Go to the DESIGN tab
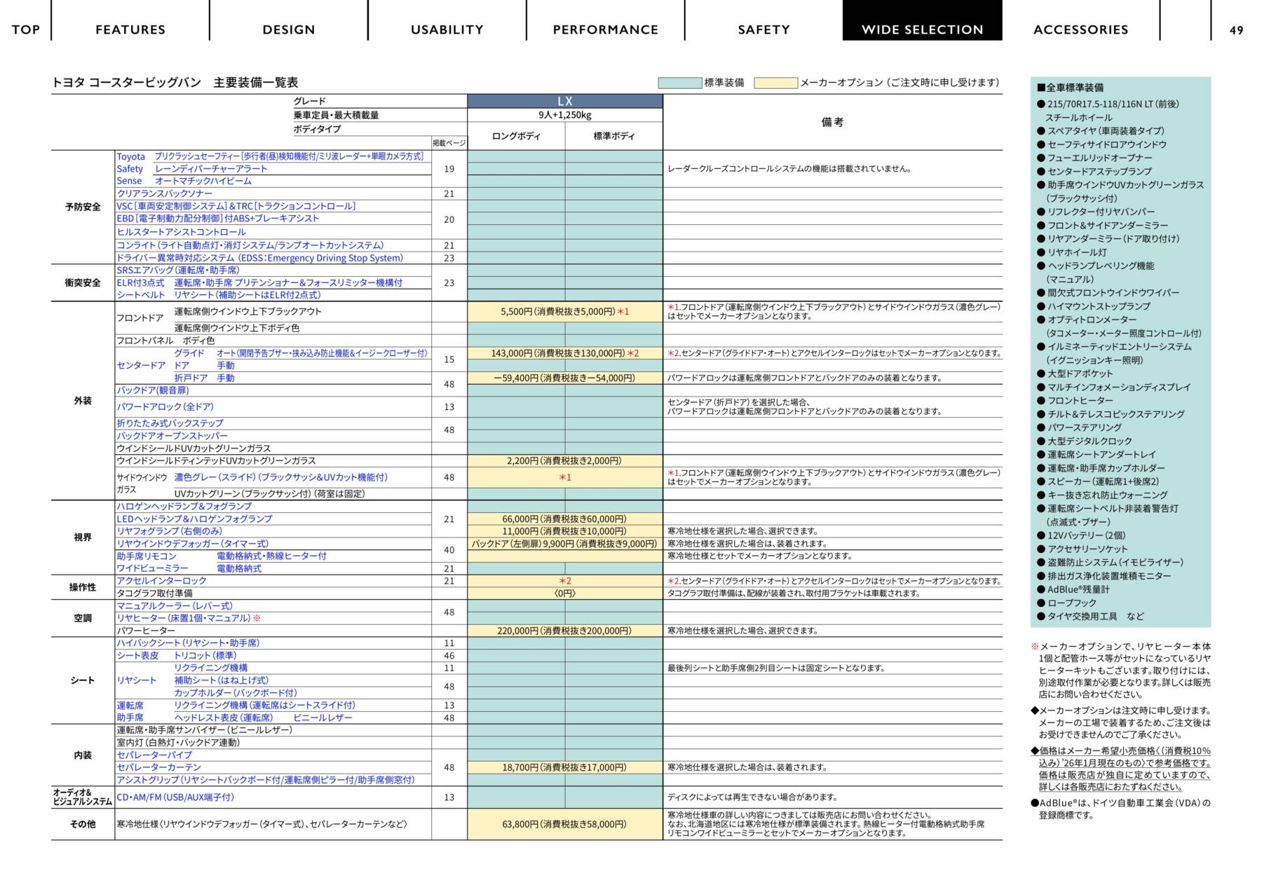Screen dimensions: 1262x892 pos(289,29)
